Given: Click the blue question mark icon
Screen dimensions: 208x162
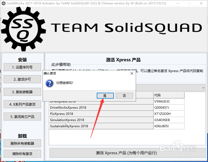Looking at the screenshot, I should pyautogui.click(x=50, y=83).
